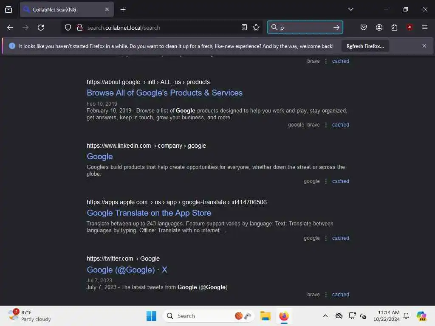Open Firefox application hamburger menu
This screenshot has width=435, height=326.
tap(425, 27)
